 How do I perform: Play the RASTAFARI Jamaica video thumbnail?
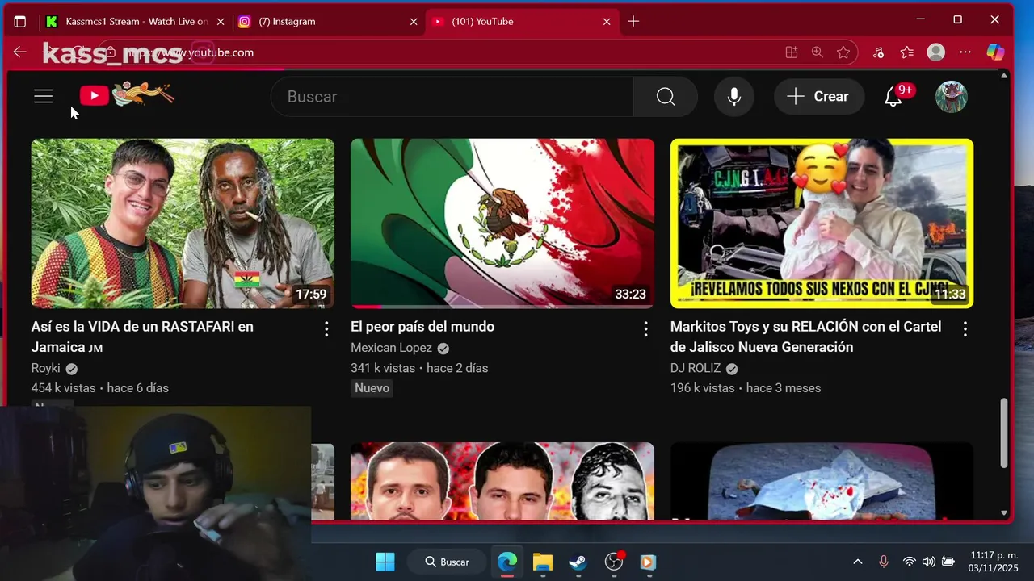[183, 224]
